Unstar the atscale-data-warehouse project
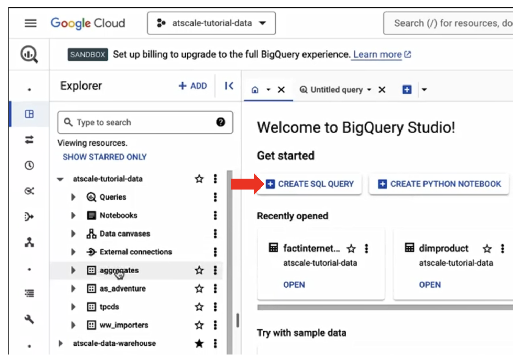The width and height of the screenshot is (528, 364). (x=199, y=343)
